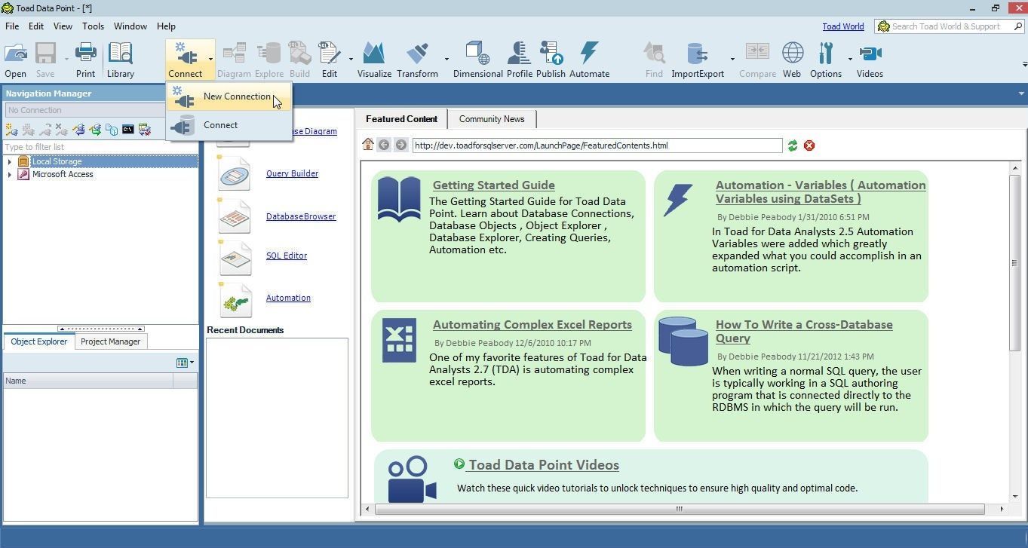Click the green refresh page icon
The image size is (1028, 548).
793,145
